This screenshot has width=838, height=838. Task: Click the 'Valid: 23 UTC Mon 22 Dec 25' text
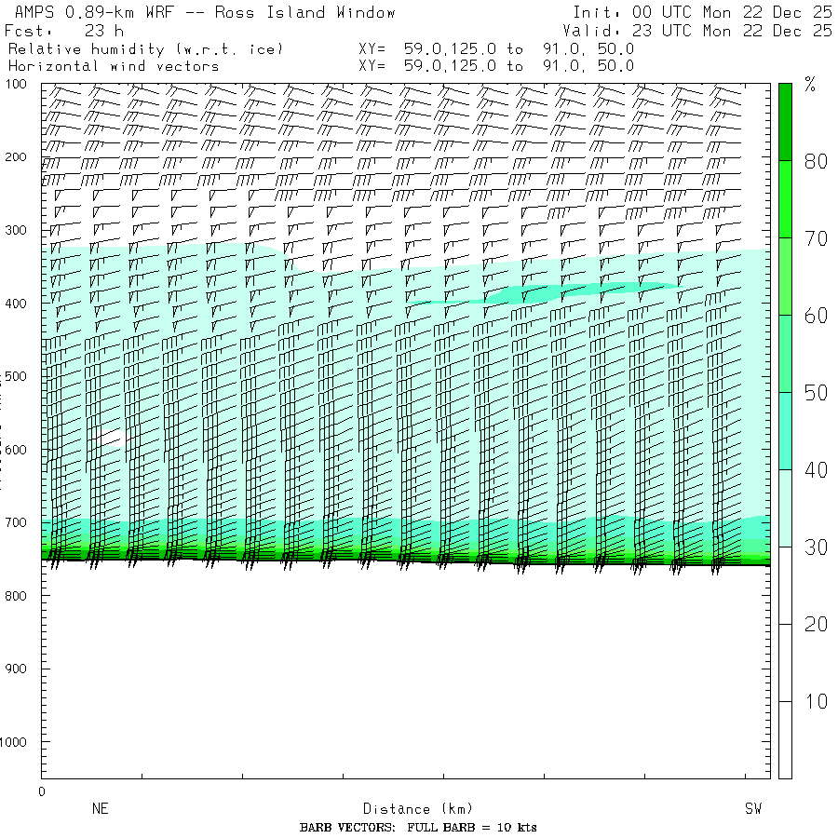pos(696,31)
